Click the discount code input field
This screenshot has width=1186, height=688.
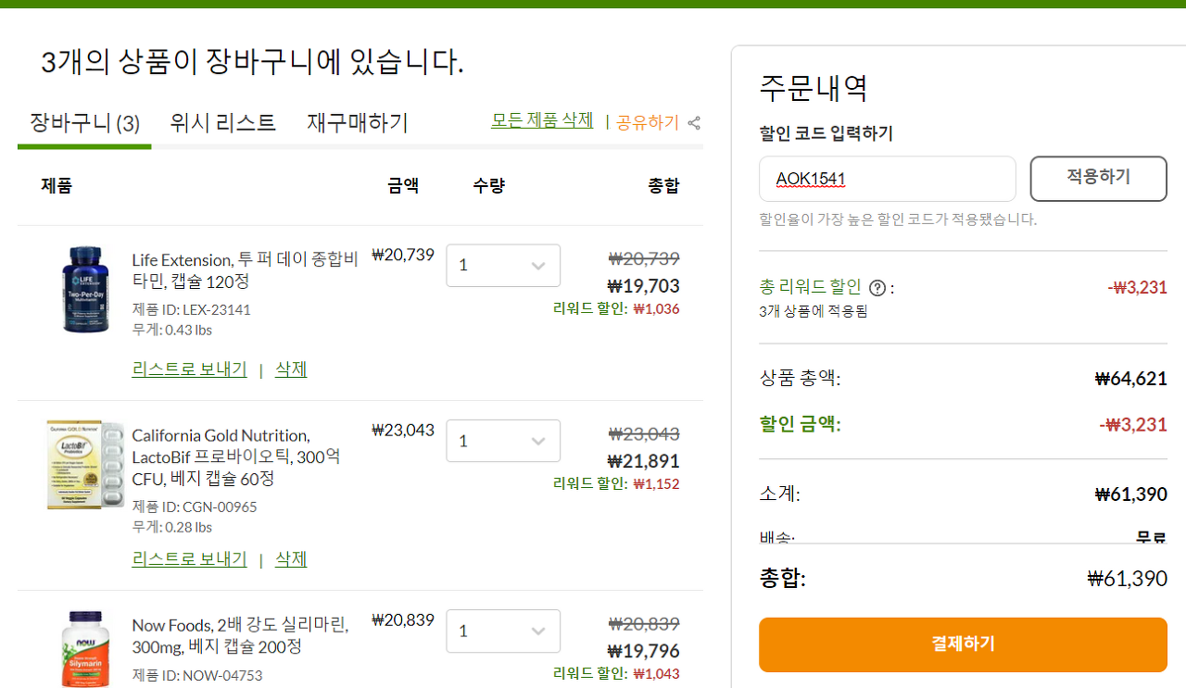pyautogui.click(x=887, y=179)
